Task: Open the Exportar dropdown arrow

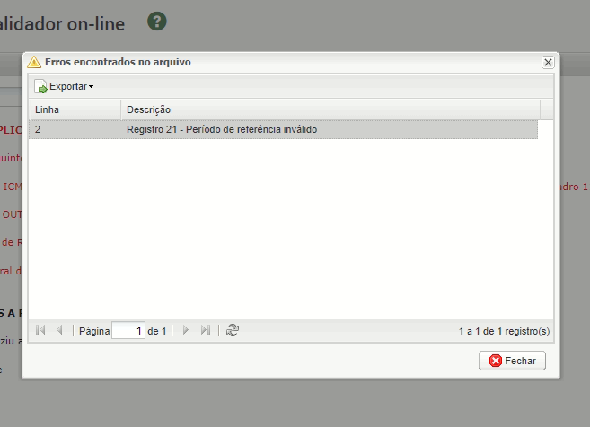Action: (x=91, y=87)
